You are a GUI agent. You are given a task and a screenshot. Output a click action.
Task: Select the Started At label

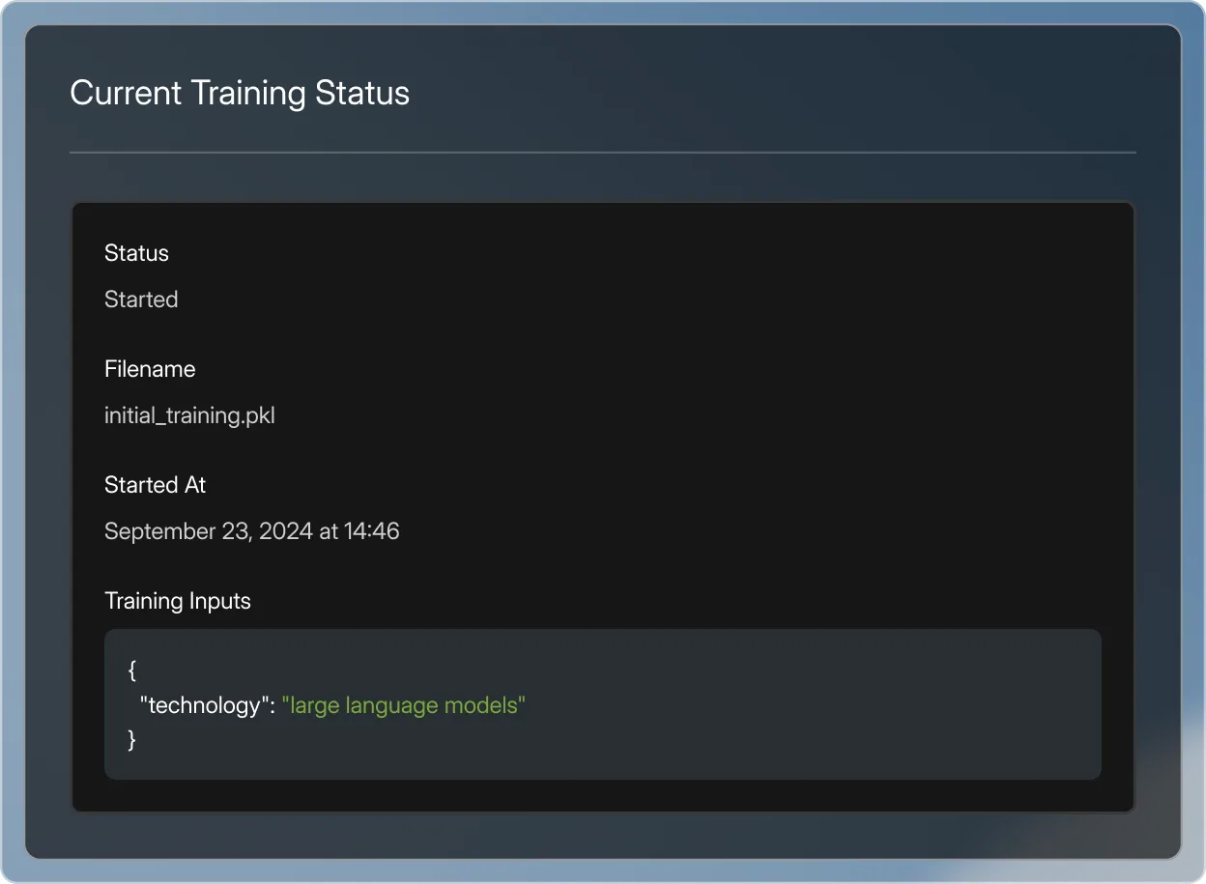155,485
